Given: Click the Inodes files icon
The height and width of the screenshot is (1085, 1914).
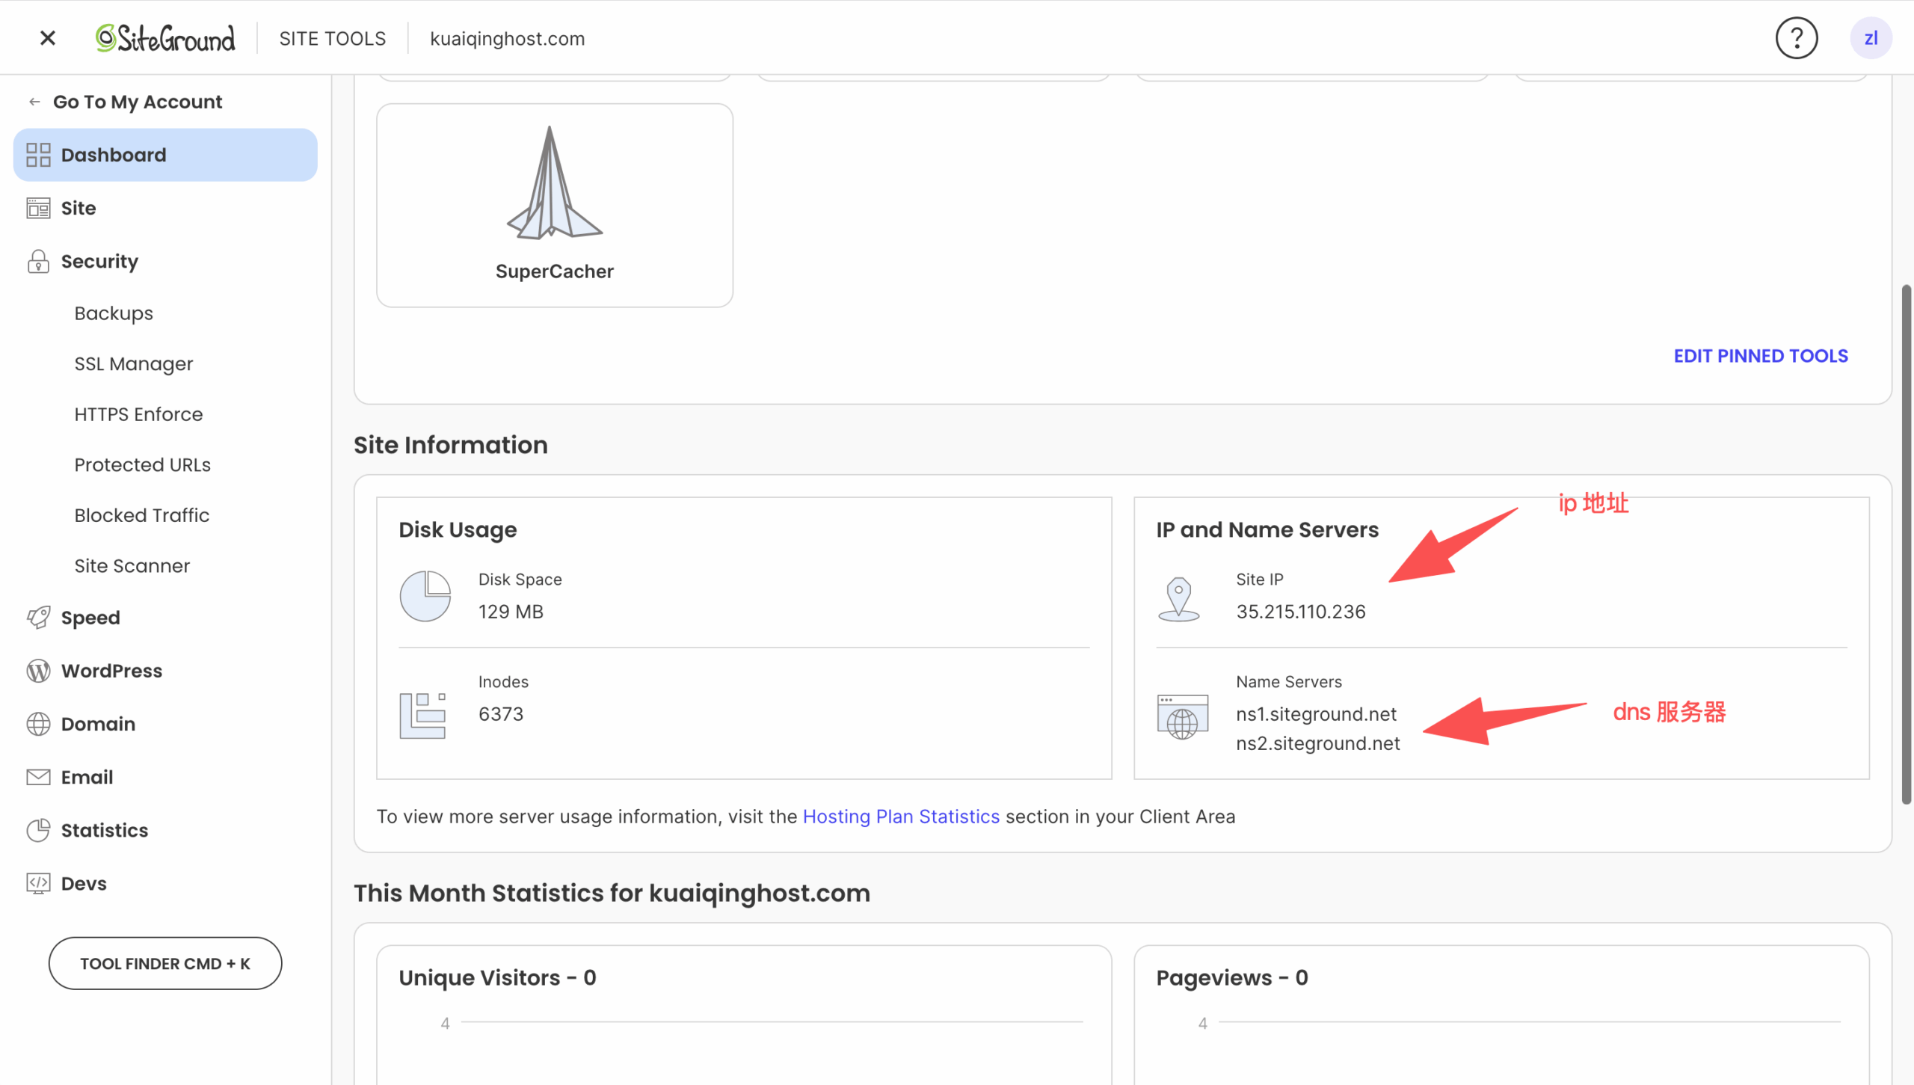Looking at the screenshot, I should point(422,715).
